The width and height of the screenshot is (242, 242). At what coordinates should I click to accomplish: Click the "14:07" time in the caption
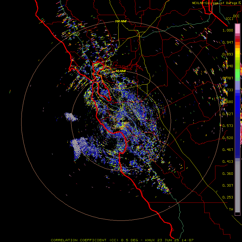click(x=188, y=240)
